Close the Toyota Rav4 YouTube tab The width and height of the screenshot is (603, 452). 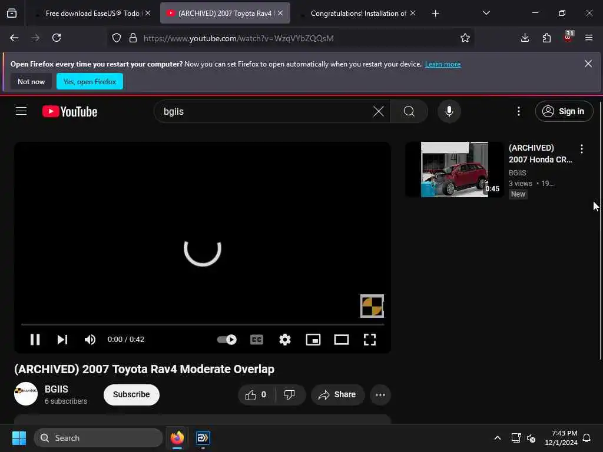[x=280, y=13]
